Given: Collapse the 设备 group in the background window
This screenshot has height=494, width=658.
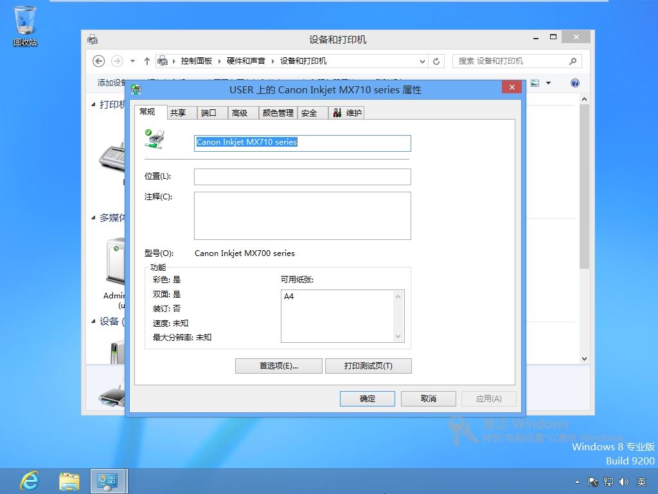Looking at the screenshot, I should point(93,322).
